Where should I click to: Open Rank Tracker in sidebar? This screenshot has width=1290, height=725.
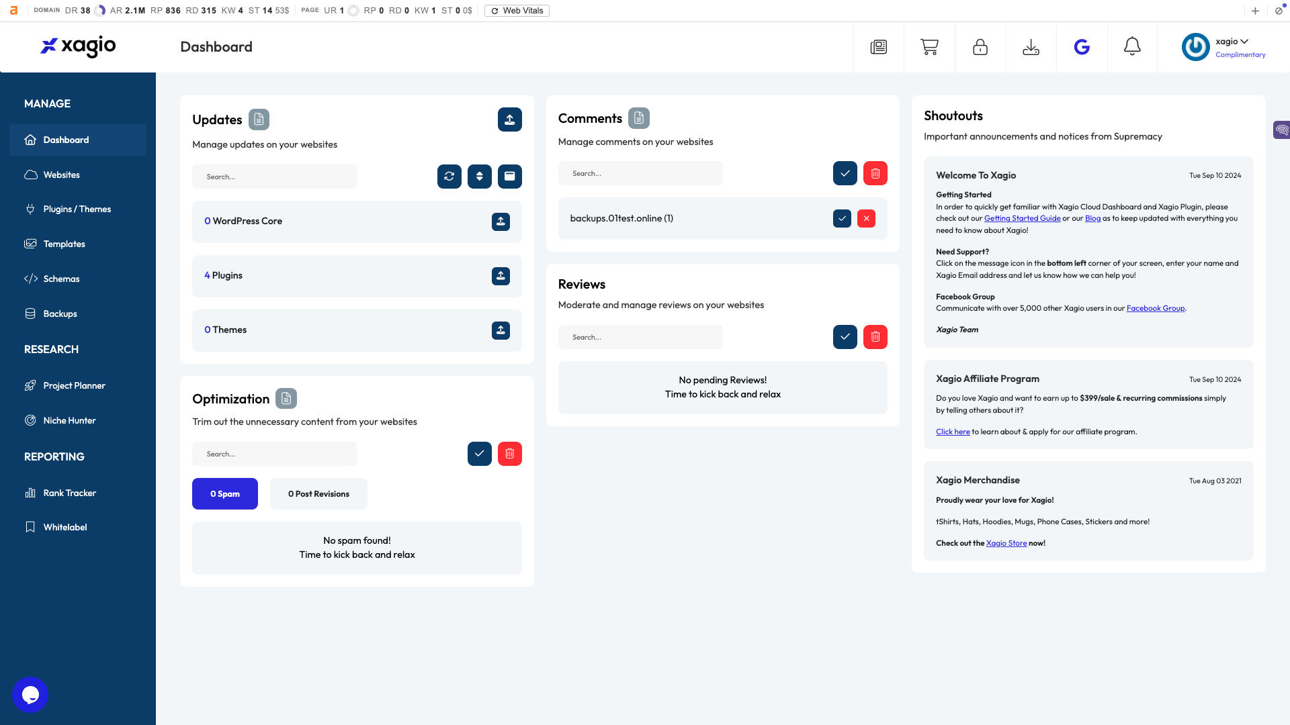tap(78, 493)
